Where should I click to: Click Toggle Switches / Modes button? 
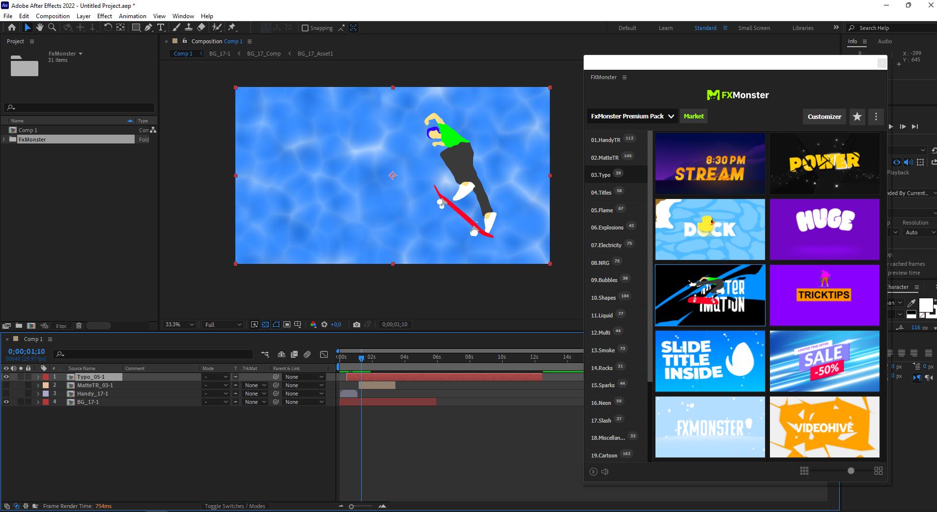coord(235,506)
